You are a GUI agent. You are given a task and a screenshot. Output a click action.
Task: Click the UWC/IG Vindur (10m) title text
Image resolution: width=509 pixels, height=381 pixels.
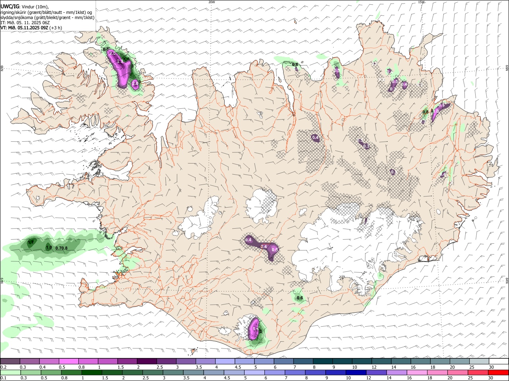(x=25, y=7)
